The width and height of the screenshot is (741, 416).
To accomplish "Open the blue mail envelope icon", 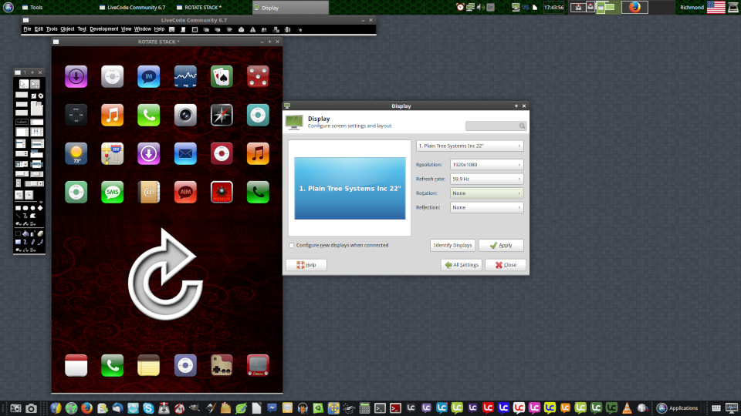I will [185, 153].
